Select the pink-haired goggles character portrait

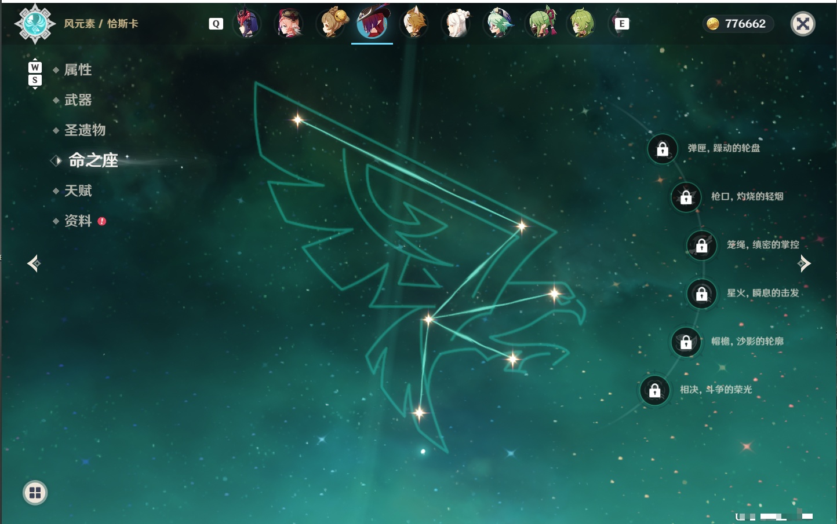pos(289,23)
